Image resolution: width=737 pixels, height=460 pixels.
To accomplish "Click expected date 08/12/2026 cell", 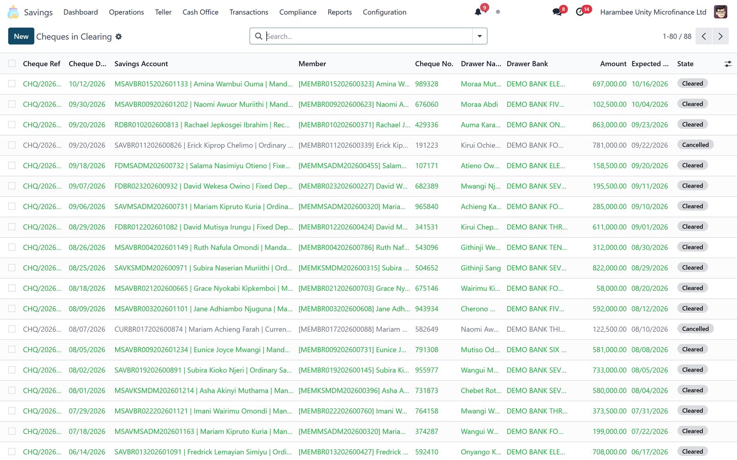I will (649, 309).
